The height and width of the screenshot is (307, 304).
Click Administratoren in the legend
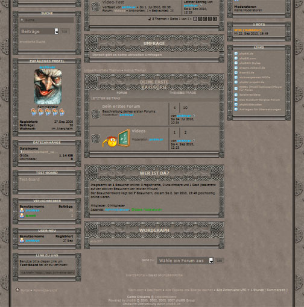117,209
